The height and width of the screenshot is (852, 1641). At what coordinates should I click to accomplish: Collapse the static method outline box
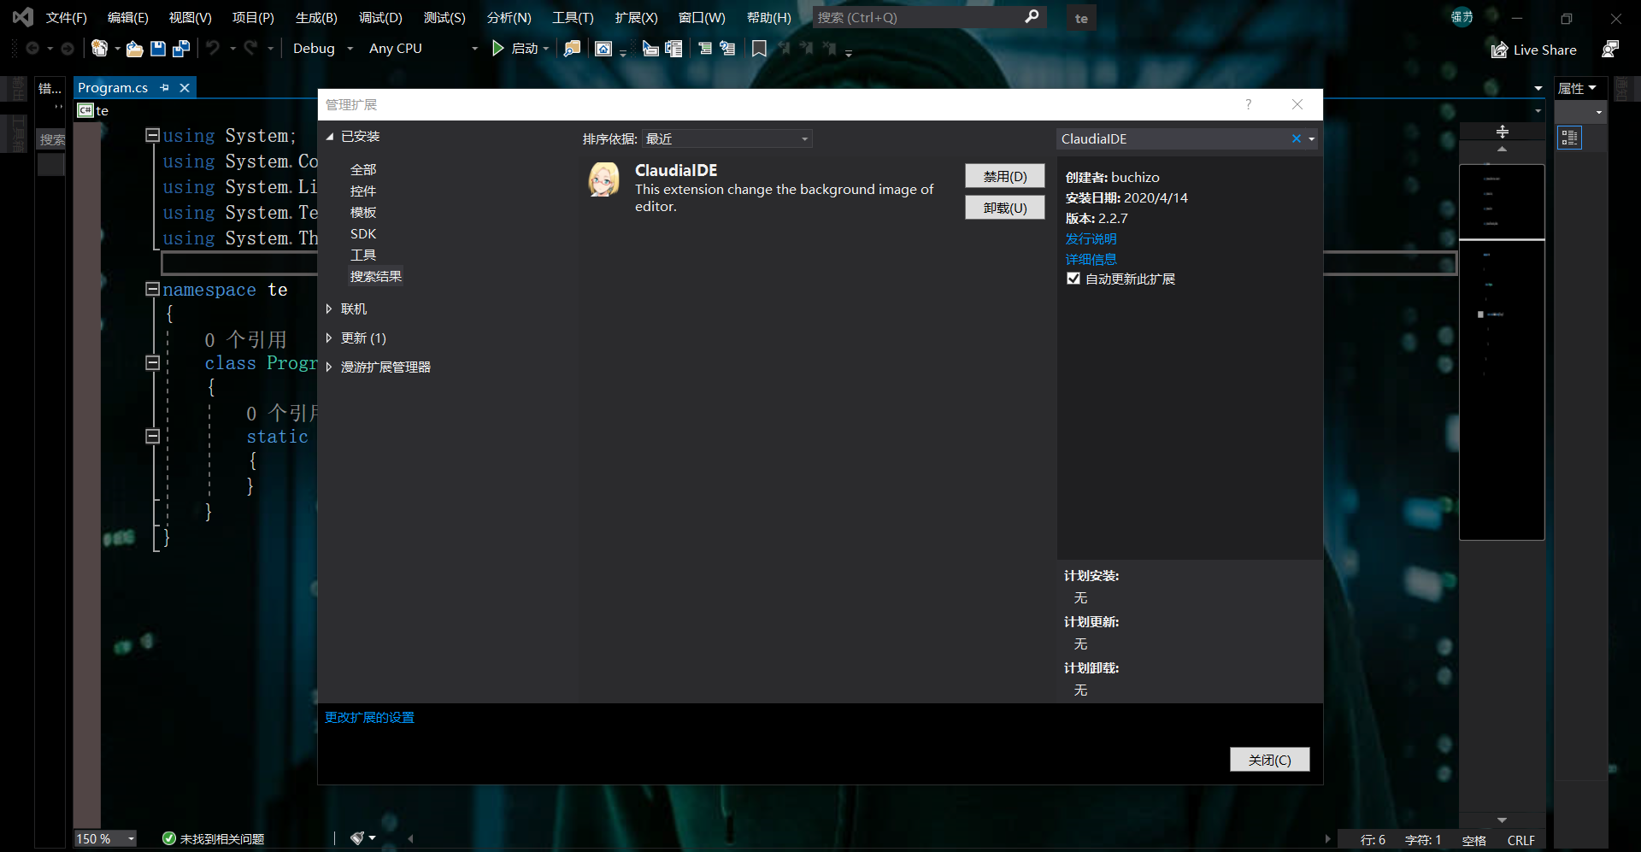click(152, 436)
